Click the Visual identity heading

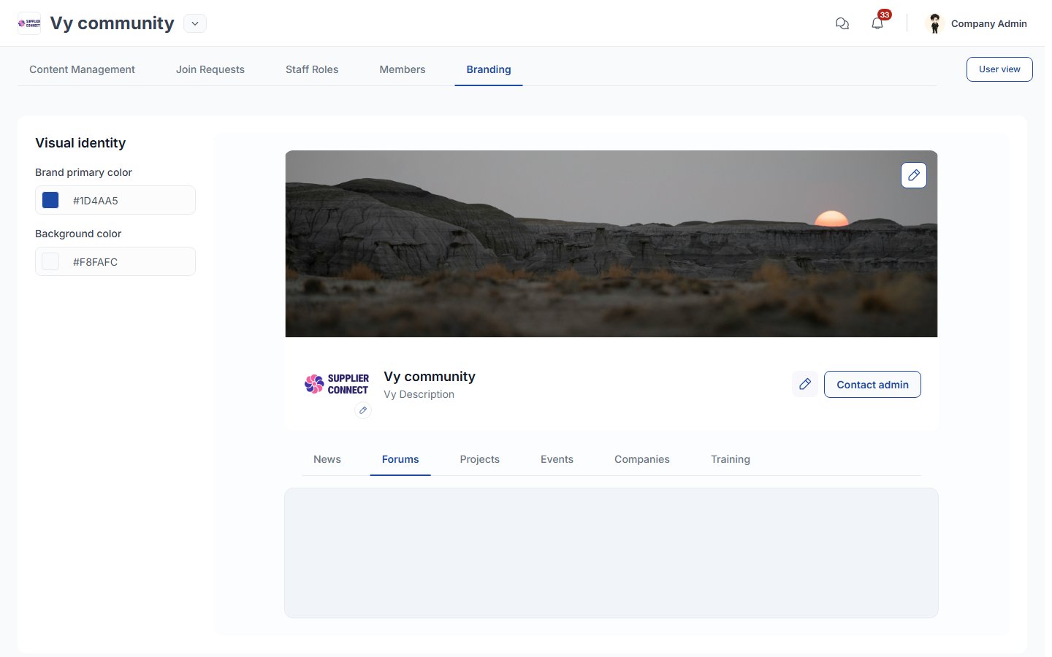(x=80, y=143)
